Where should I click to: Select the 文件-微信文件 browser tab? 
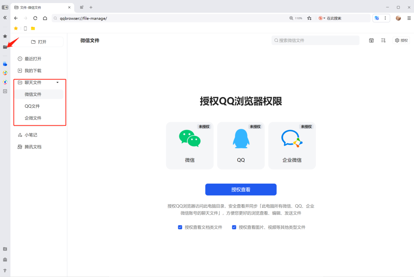pyautogui.click(x=42, y=7)
